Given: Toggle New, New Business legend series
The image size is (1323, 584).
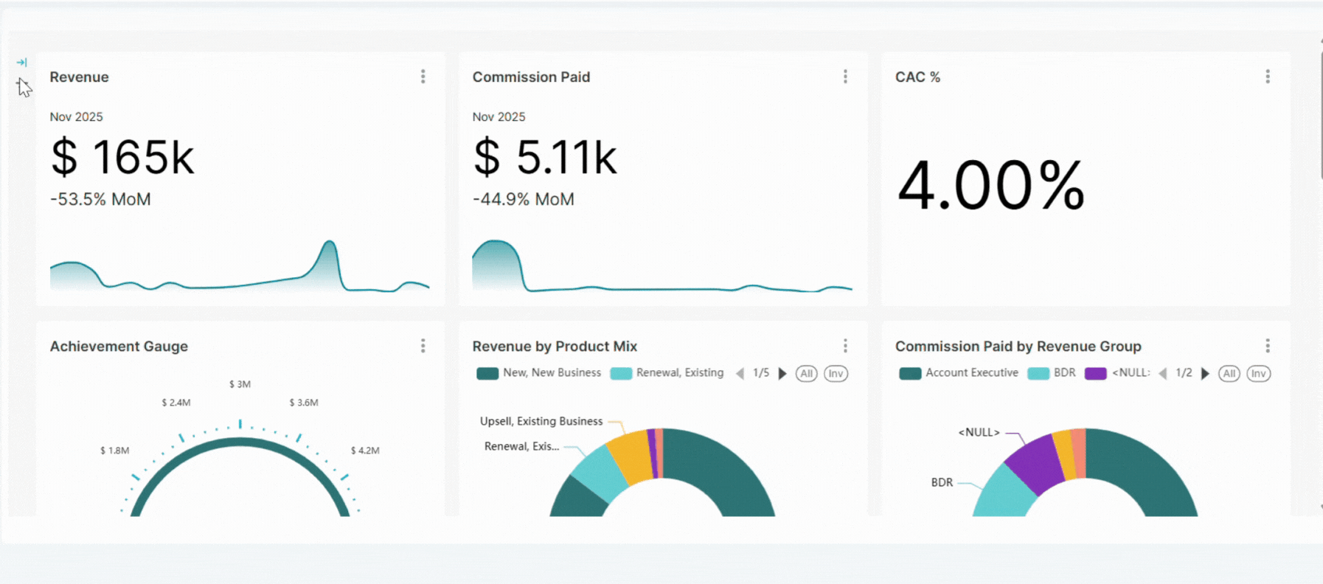Looking at the screenshot, I should [539, 373].
